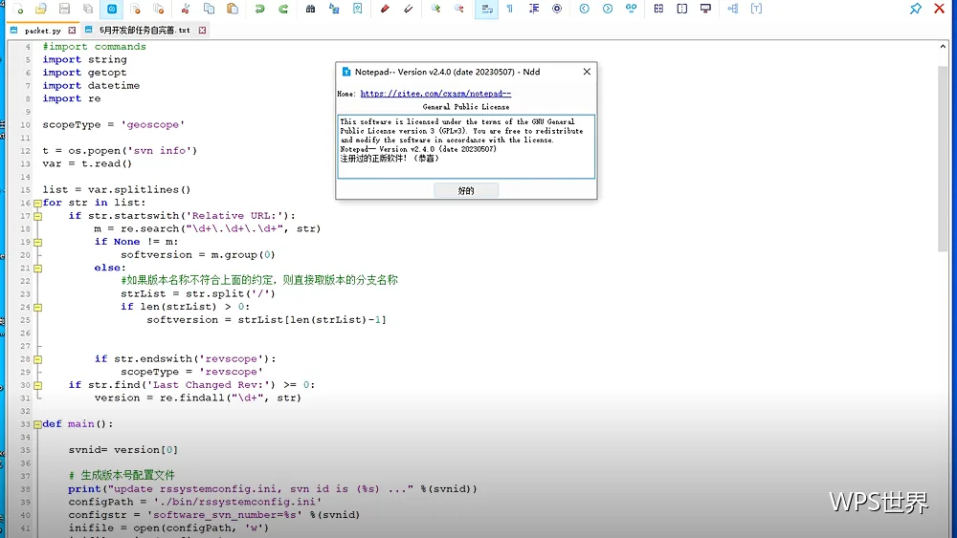Collapse the fold marker at line 17
The image size is (957, 538).
click(x=37, y=216)
